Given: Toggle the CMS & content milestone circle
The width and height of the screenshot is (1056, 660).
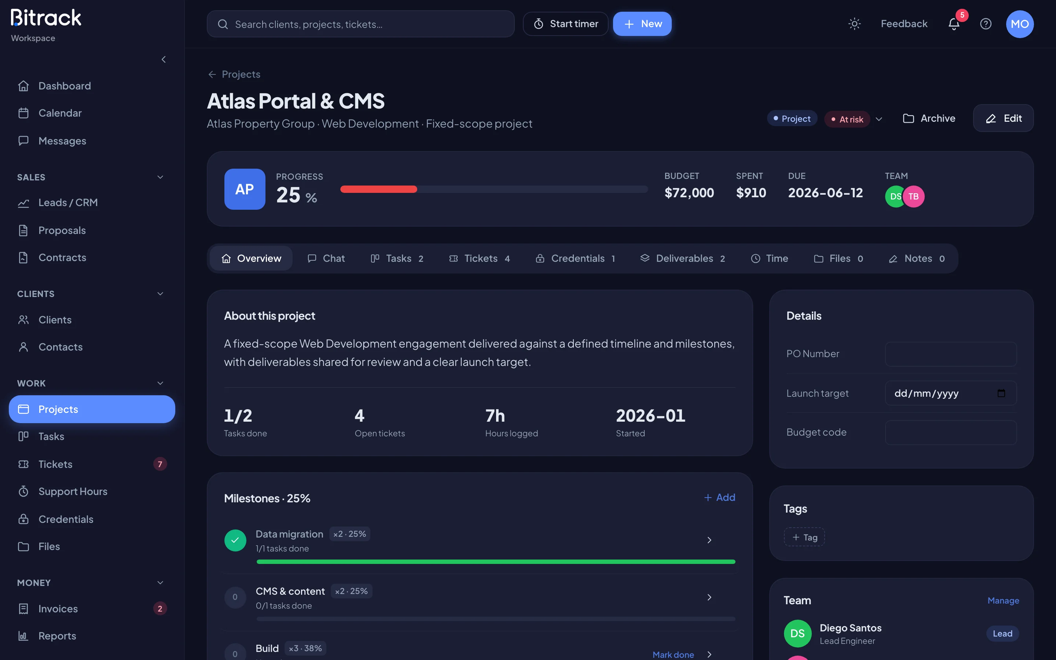Looking at the screenshot, I should (x=235, y=597).
